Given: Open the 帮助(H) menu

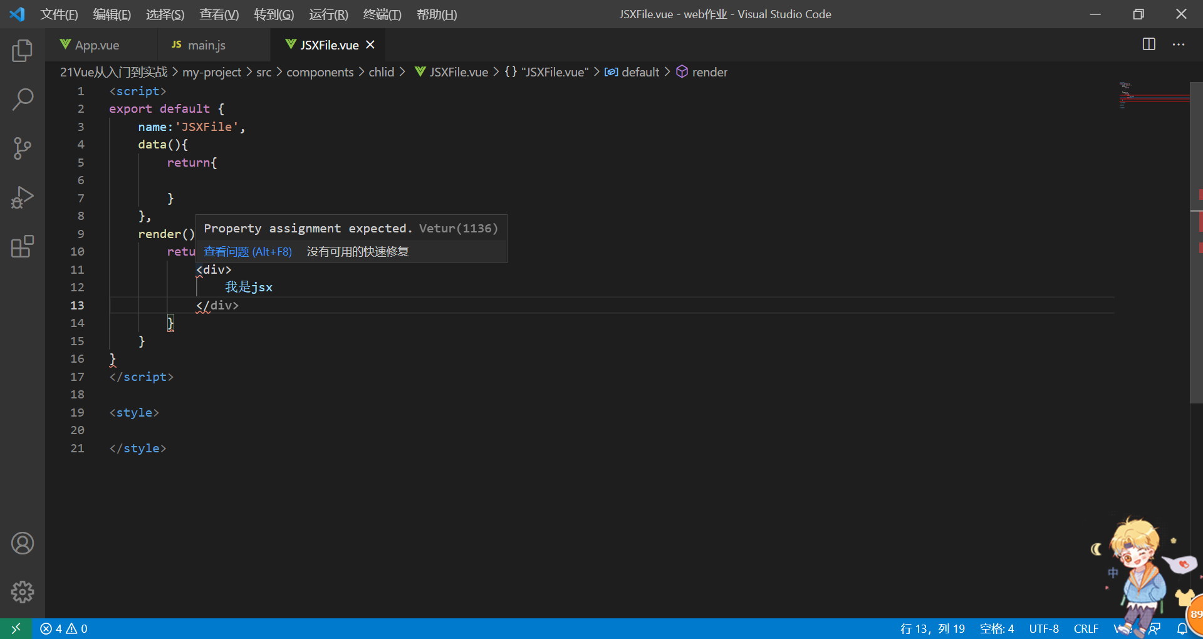Looking at the screenshot, I should 437,14.
